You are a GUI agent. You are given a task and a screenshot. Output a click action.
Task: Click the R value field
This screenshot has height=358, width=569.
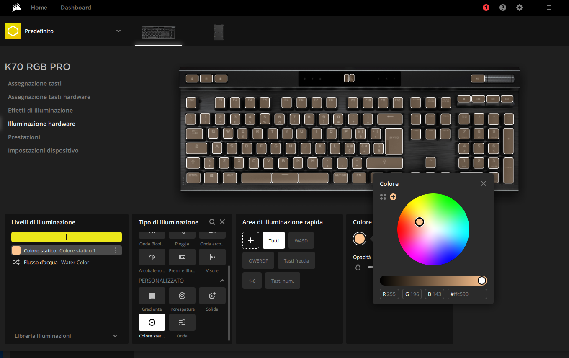click(x=389, y=294)
